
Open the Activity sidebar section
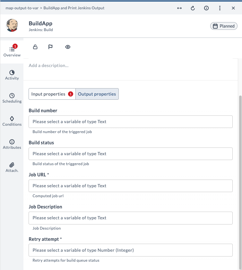click(x=12, y=75)
